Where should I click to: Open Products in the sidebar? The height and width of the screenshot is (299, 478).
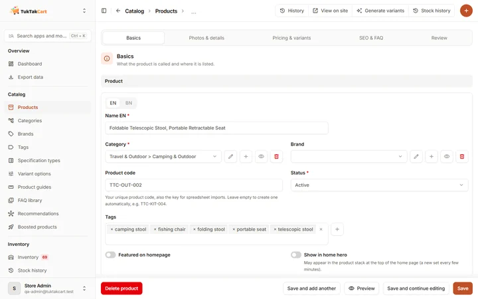(48, 108)
